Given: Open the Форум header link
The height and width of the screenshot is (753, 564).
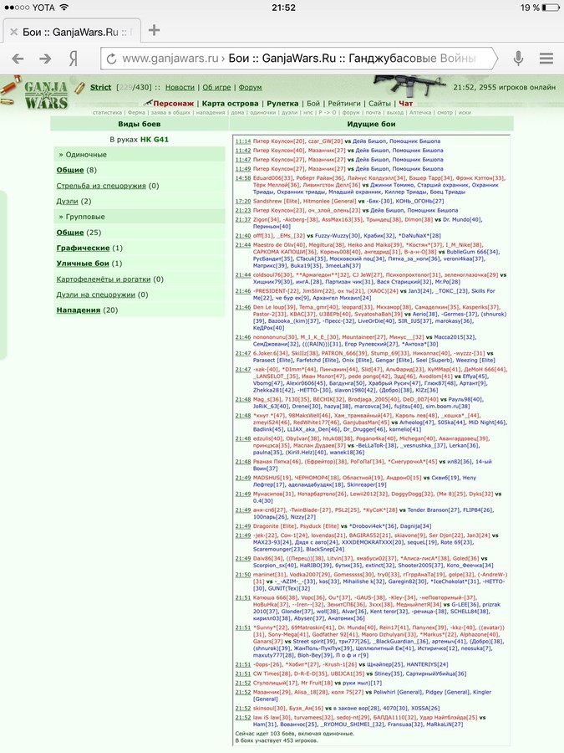Looking at the screenshot, I should pyautogui.click(x=250, y=87).
